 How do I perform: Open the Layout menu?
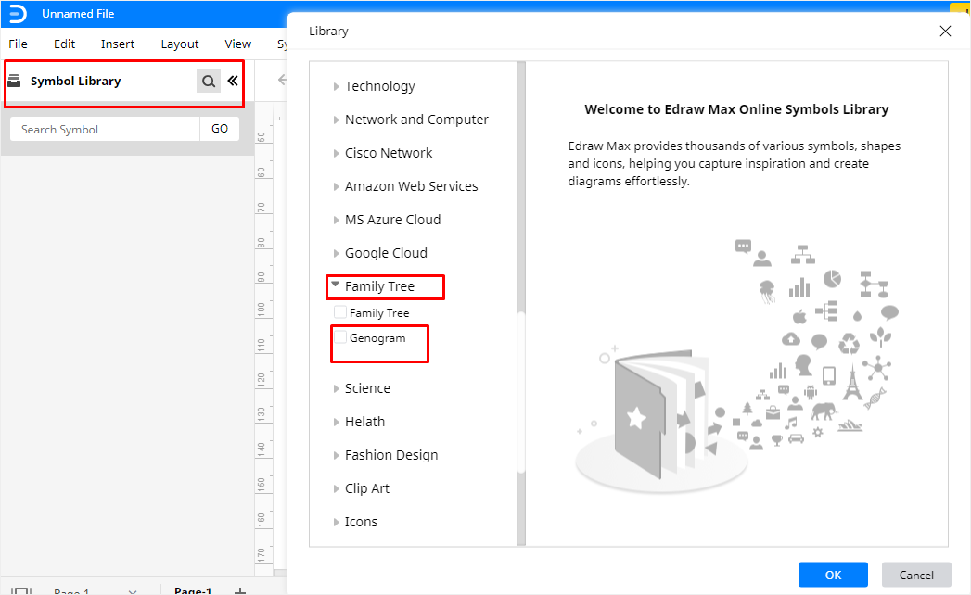tap(180, 44)
